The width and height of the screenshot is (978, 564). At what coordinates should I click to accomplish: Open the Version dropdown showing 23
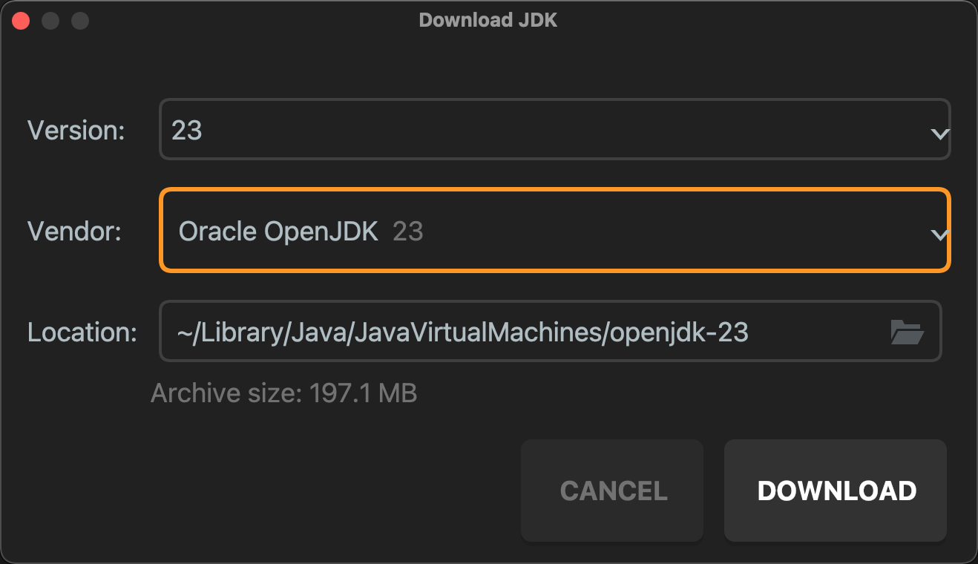point(555,129)
